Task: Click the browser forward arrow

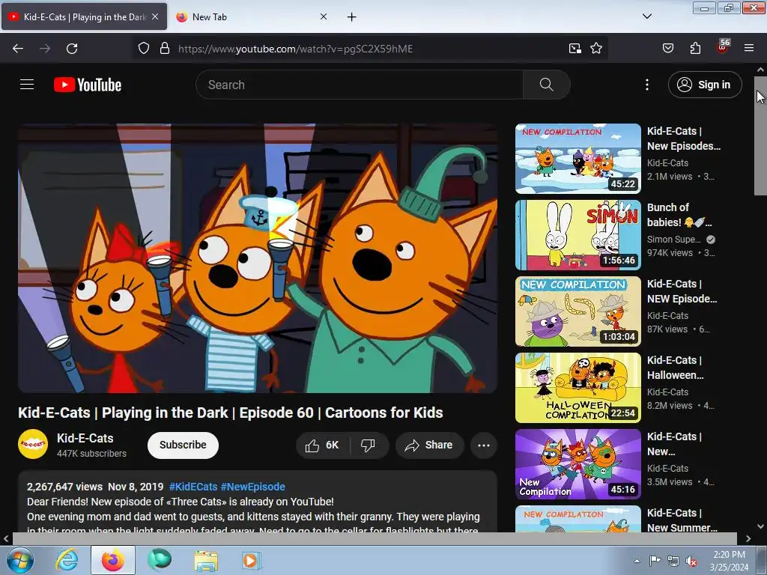Action: point(45,49)
